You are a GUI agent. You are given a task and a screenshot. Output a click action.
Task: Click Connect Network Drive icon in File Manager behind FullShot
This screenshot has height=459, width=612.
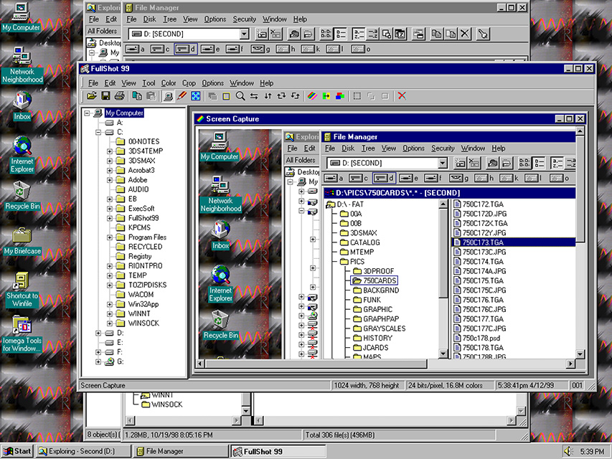[263, 34]
